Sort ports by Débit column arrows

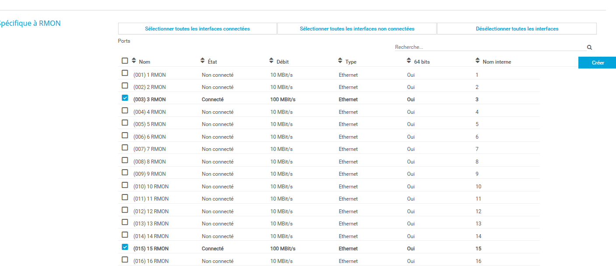click(x=271, y=61)
